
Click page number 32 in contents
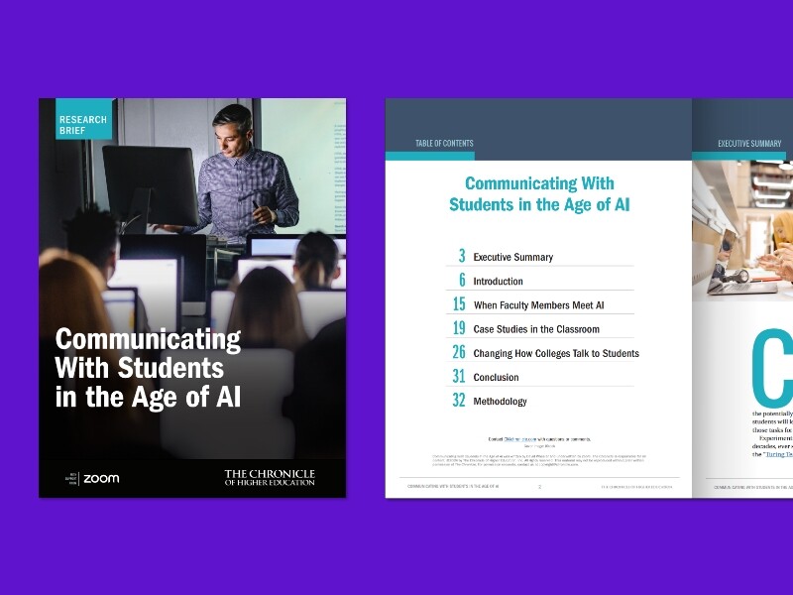(x=458, y=402)
